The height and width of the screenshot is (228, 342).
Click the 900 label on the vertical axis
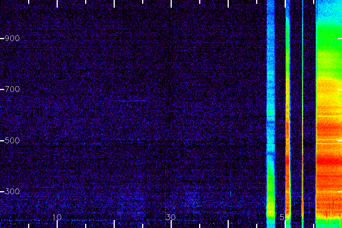12,38
